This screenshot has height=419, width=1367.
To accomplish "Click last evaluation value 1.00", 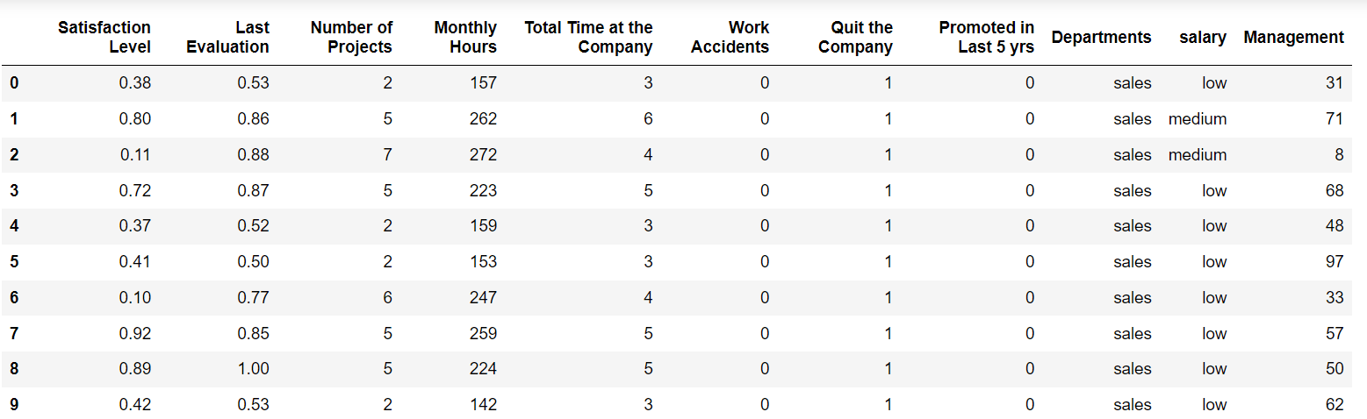I will click(253, 369).
